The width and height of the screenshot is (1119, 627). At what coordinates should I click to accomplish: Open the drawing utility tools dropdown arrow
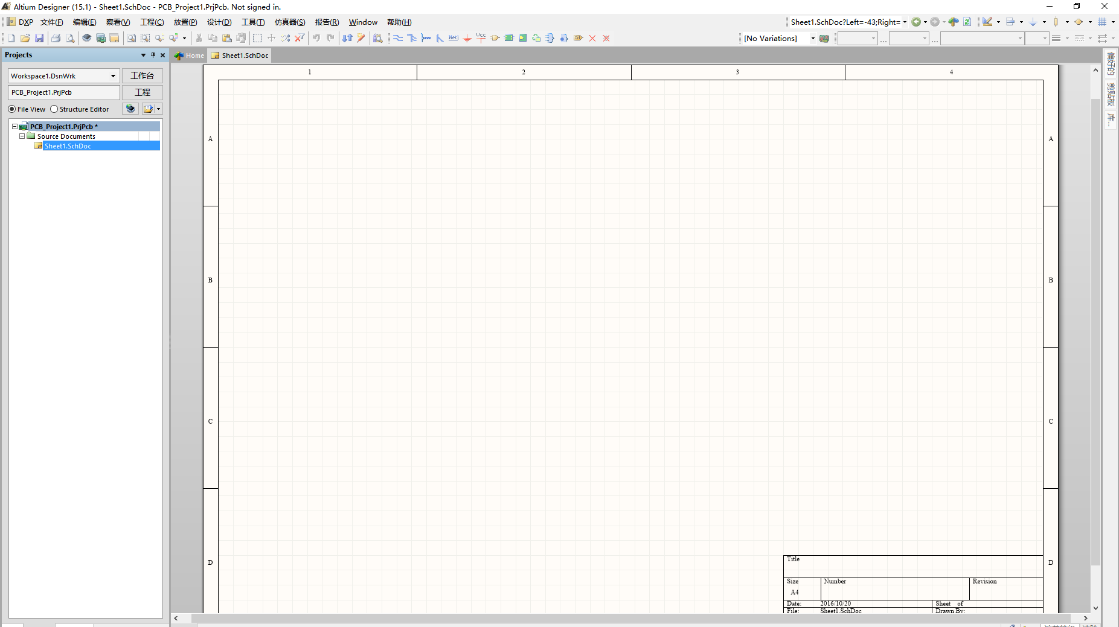tap(998, 22)
